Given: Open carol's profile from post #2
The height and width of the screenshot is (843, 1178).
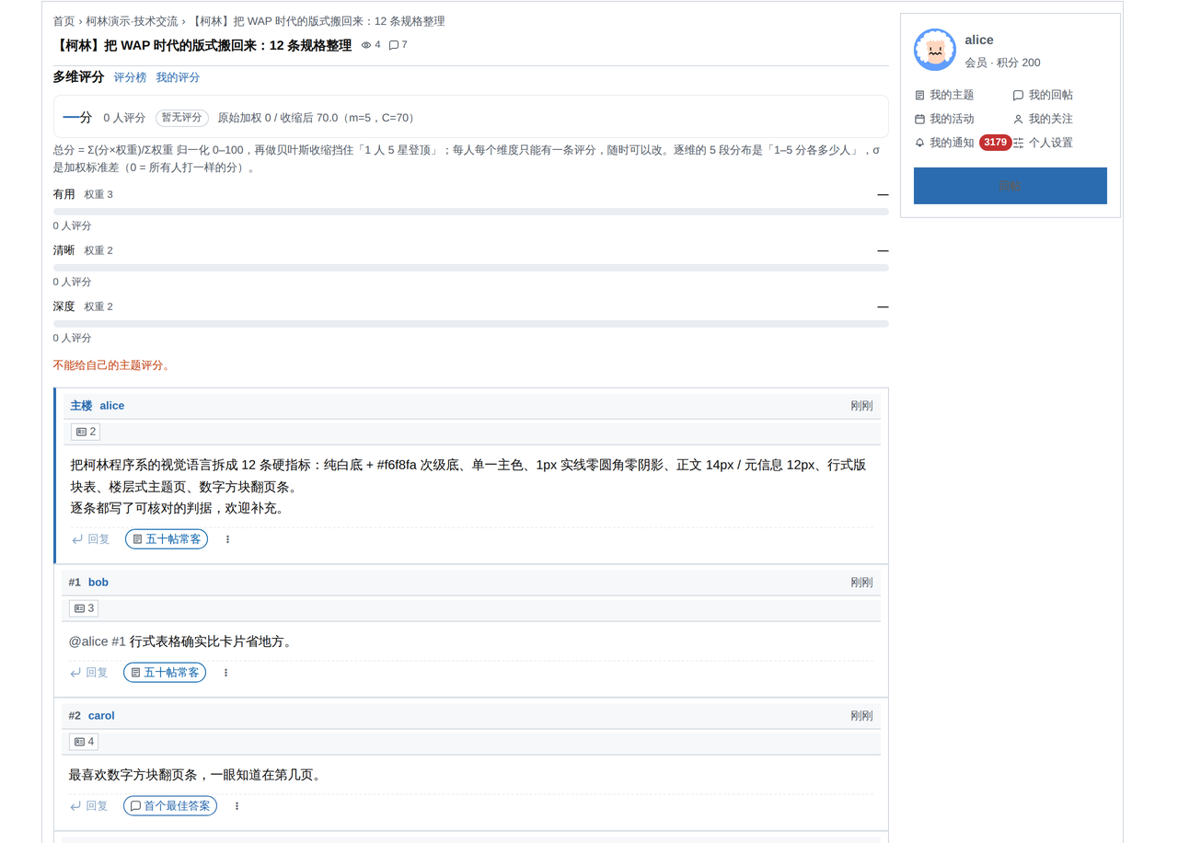Looking at the screenshot, I should pos(101,716).
